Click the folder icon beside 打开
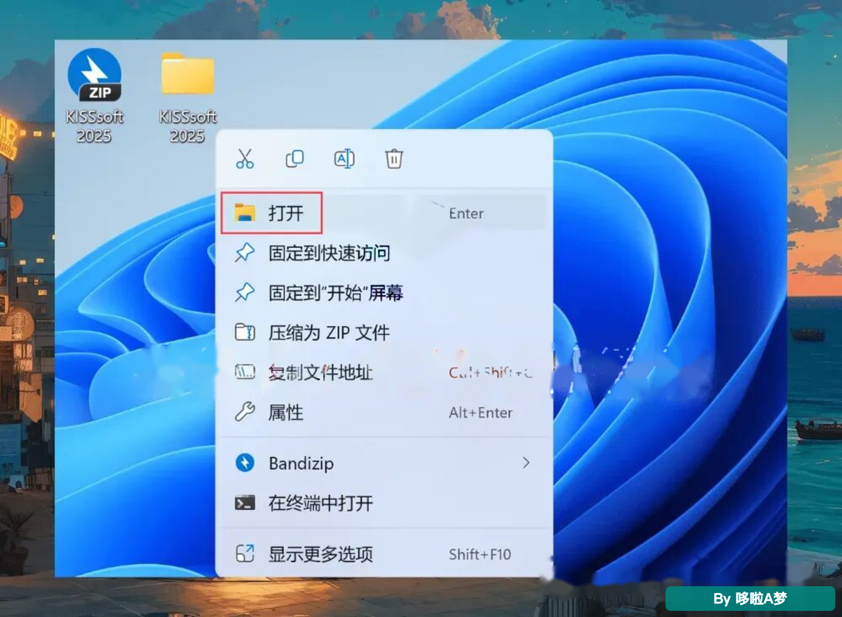The height and width of the screenshot is (617, 842). pyautogui.click(x=245, y=213)
